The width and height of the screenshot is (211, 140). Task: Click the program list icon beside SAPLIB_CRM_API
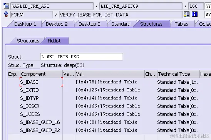click(6, 6)
